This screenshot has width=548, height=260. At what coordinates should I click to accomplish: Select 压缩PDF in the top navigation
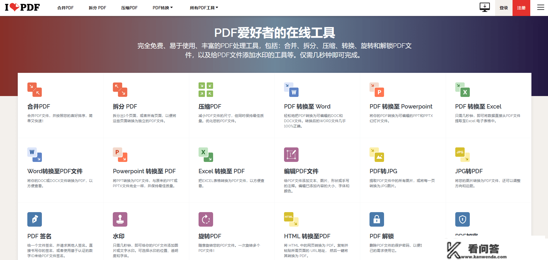pyautogui.click(x=129, y=8)
